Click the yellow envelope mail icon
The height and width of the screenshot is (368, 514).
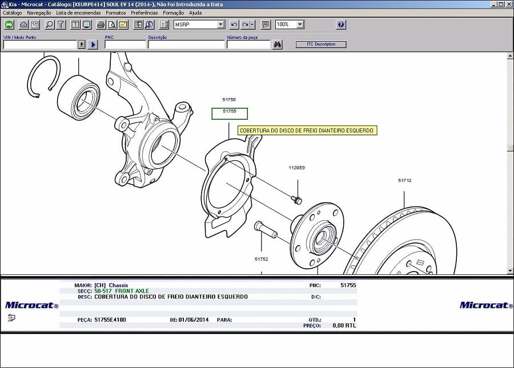123,25
